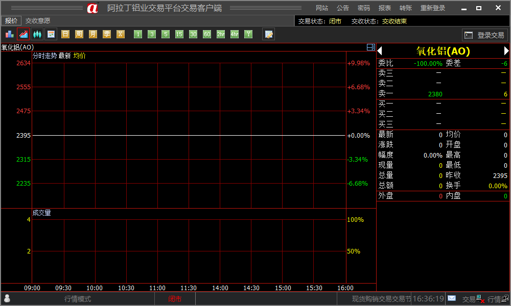Click the 换手 value 0.00%
Viewport: 511px width, 306px height.
(498, 186)
